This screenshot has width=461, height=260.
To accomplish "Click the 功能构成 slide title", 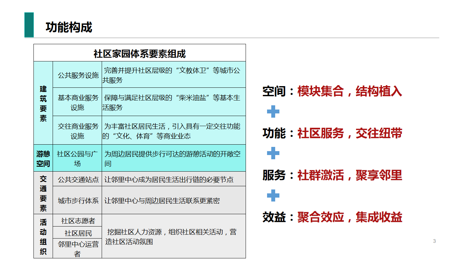I will [69, 27].
